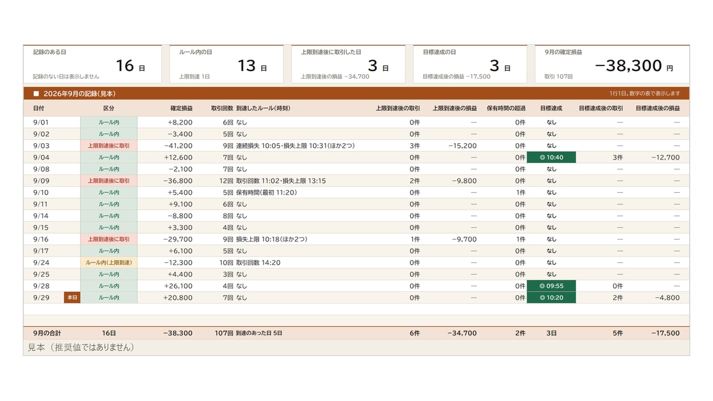
Task: Click the "本日" badge in the 9/29 row
Action: 72,298
